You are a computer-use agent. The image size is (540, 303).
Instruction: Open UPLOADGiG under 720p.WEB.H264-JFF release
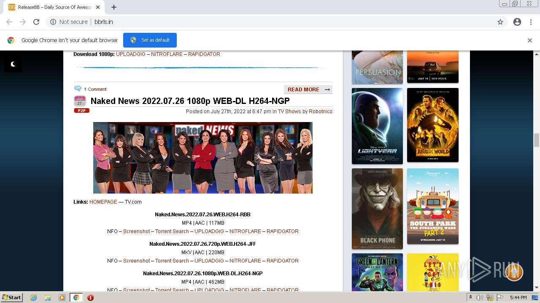209,261
